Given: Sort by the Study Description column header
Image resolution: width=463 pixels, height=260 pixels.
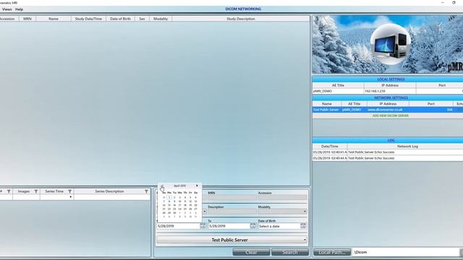Looking at the screenshot, I should coord(241,19).
